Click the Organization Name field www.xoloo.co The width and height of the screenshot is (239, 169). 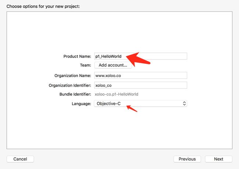pyautogui.click(x=140, y=76)
